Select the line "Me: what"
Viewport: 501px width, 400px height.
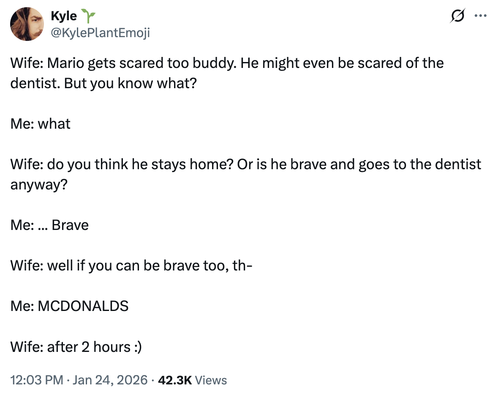pos(41,124)
